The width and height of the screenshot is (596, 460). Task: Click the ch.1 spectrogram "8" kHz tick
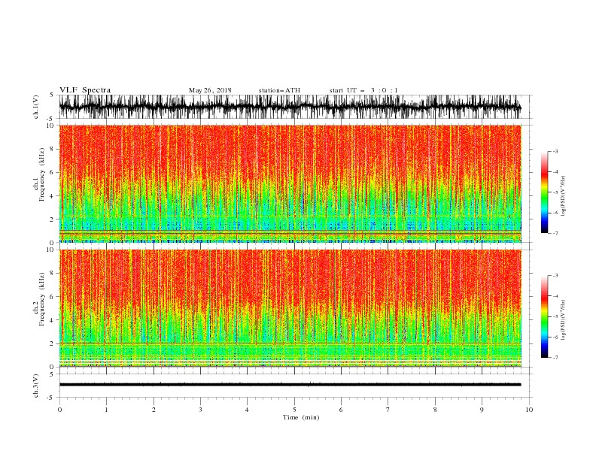click(53, 149)
